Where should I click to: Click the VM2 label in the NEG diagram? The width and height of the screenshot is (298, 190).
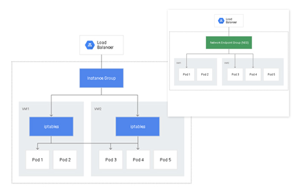pyautogui.click(x=226, y=62)
